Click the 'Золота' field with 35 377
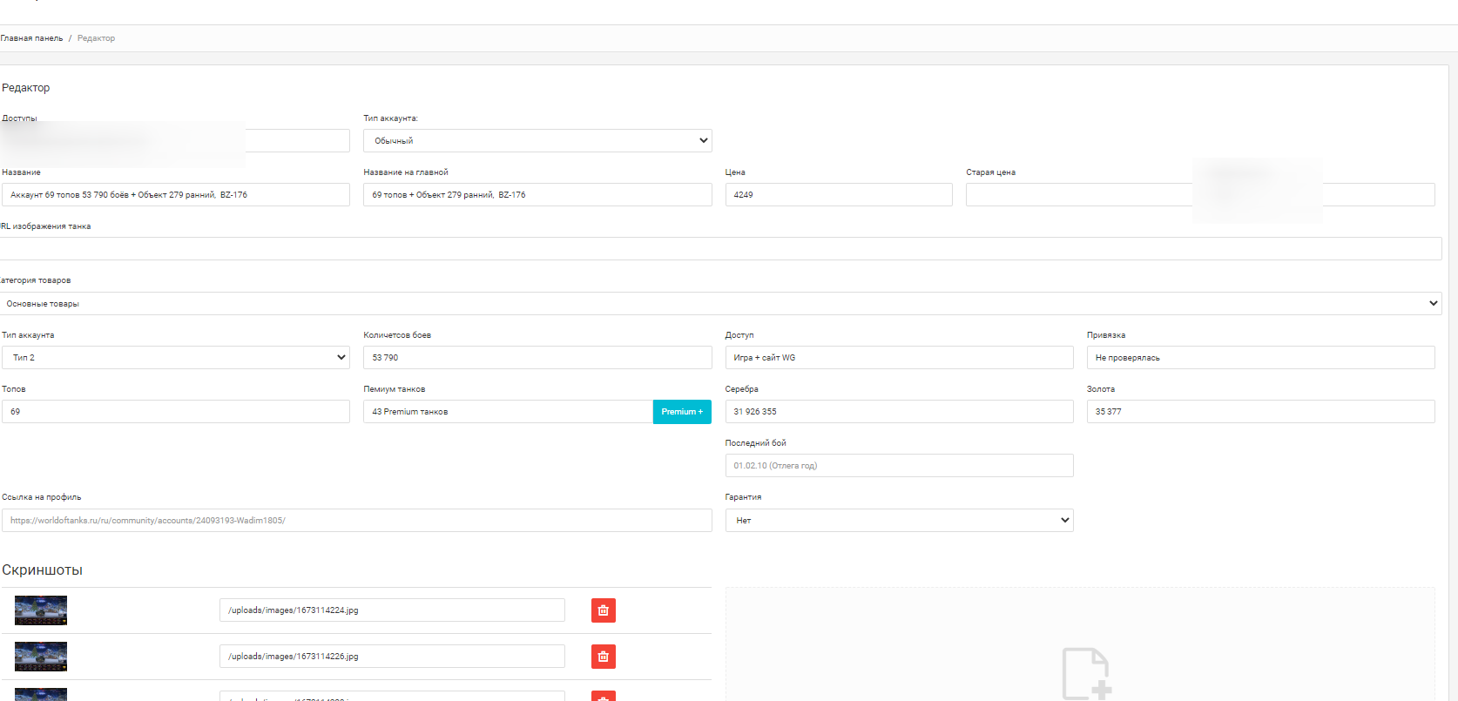Image resolution: width=1458 pixels, height=701 pixels. point(1259,412)
